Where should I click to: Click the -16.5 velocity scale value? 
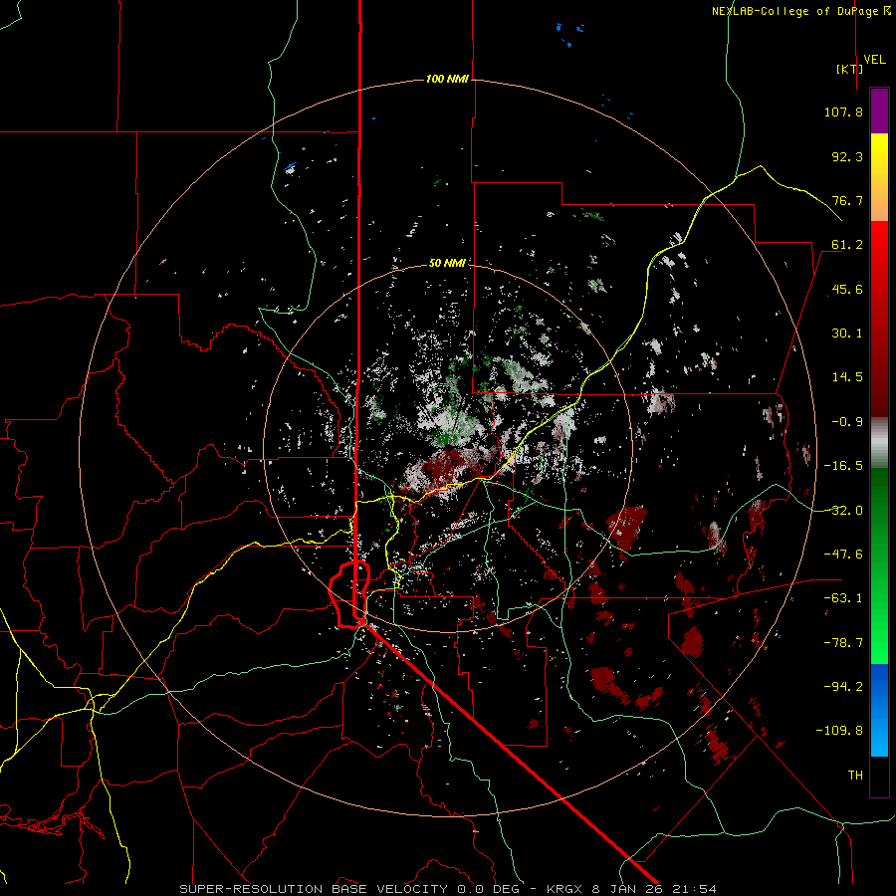[x=843, y=466]
